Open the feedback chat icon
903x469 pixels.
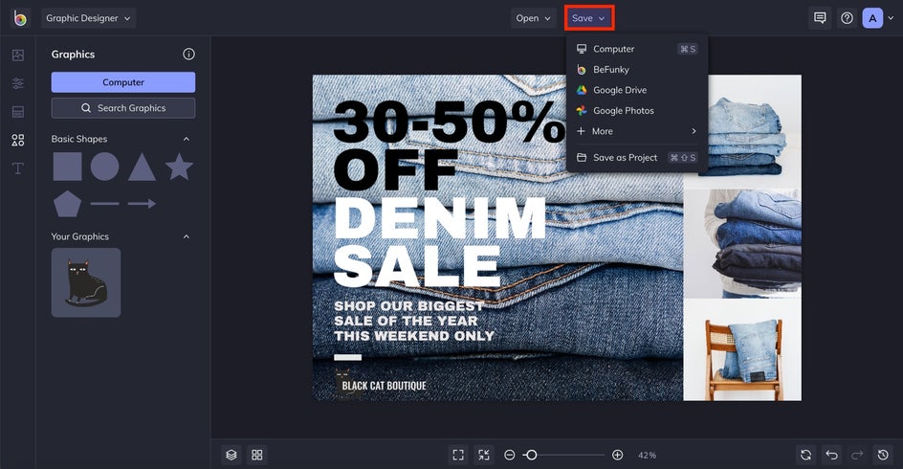tap(820, 18)
